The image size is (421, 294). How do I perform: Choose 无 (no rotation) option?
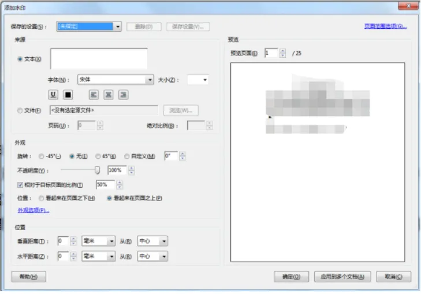coord(72,156)
